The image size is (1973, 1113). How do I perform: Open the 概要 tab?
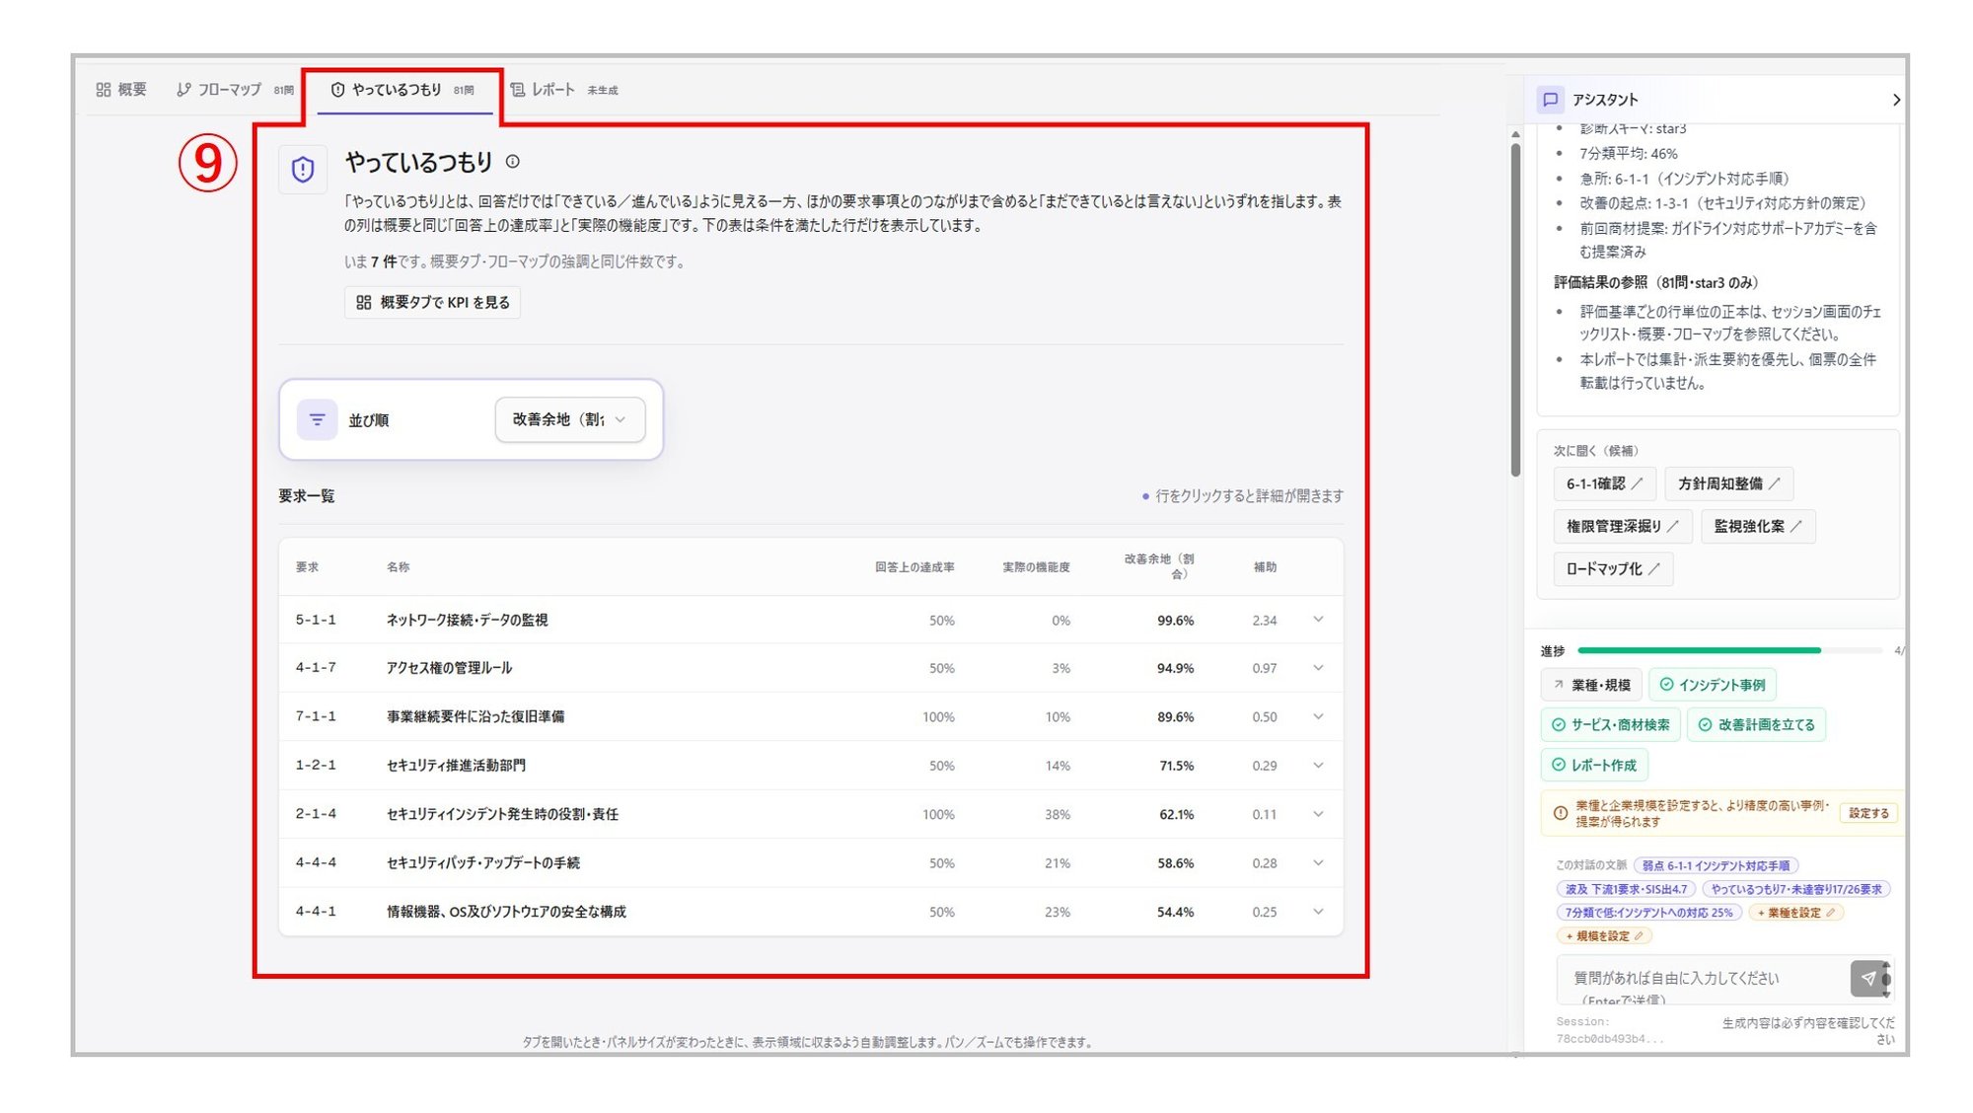121,90
